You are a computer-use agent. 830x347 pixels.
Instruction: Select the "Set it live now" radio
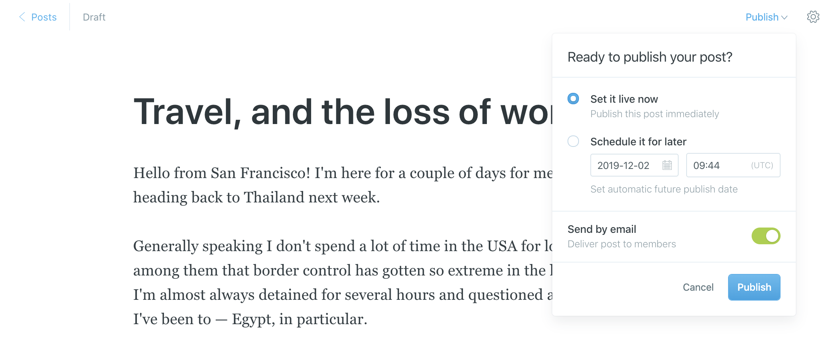tap(573, 99)
